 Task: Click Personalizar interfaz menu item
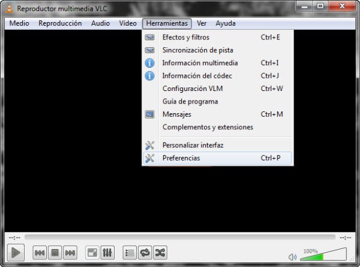click(193, 145)
